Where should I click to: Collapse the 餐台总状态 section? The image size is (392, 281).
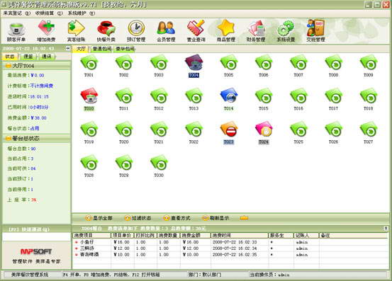[x=9, y=138]
